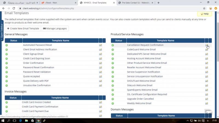Screen dimensions: 219x123
Task: Click Template Name header in General Messages
Action: [60, 40]
